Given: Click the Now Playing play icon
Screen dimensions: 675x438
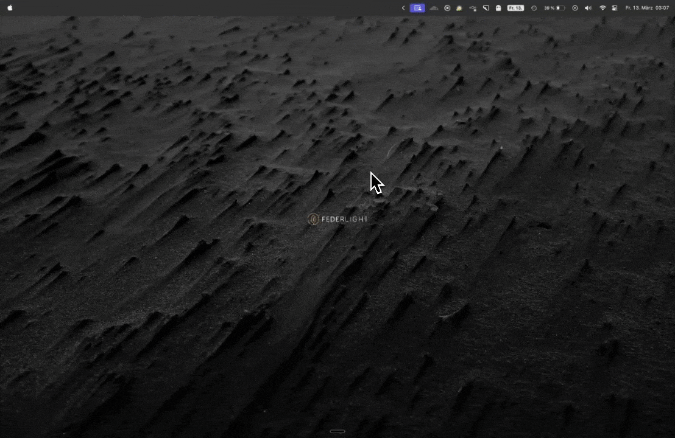Looking at the screenshot, I should click(574, 8).
